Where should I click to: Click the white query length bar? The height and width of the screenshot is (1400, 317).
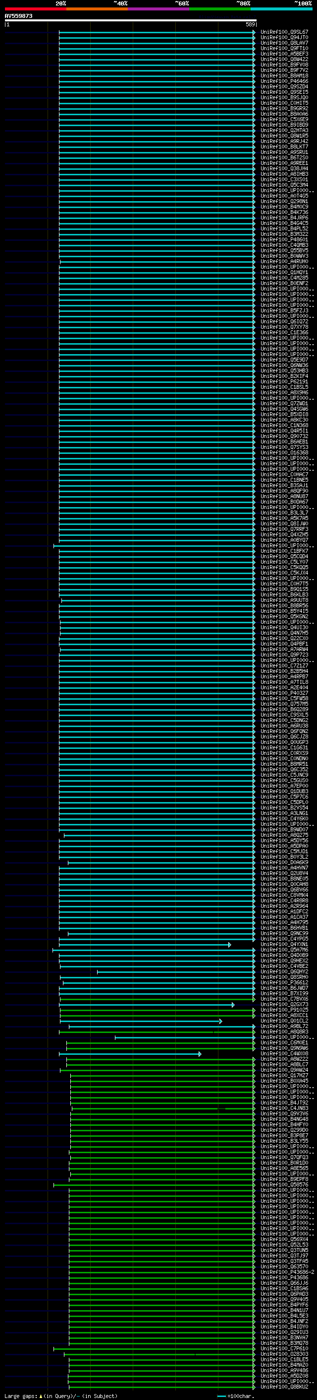point(131,21)
